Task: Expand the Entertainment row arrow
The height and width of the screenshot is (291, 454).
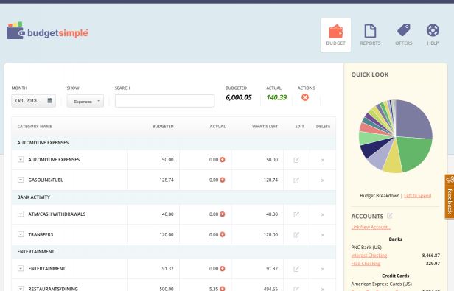Action: [x=21, y=268]
